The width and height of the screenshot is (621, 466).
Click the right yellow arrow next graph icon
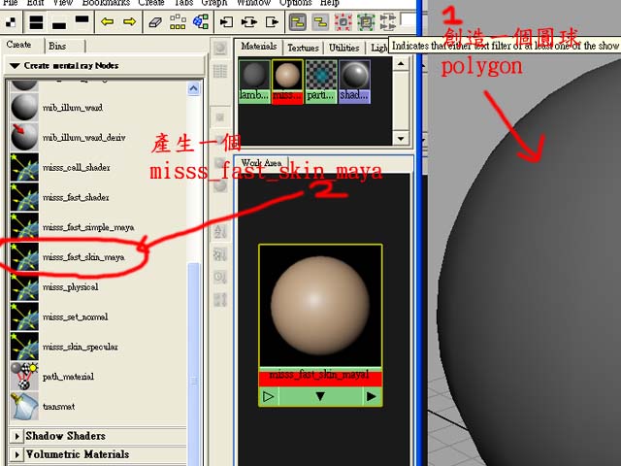coord(129,21)
